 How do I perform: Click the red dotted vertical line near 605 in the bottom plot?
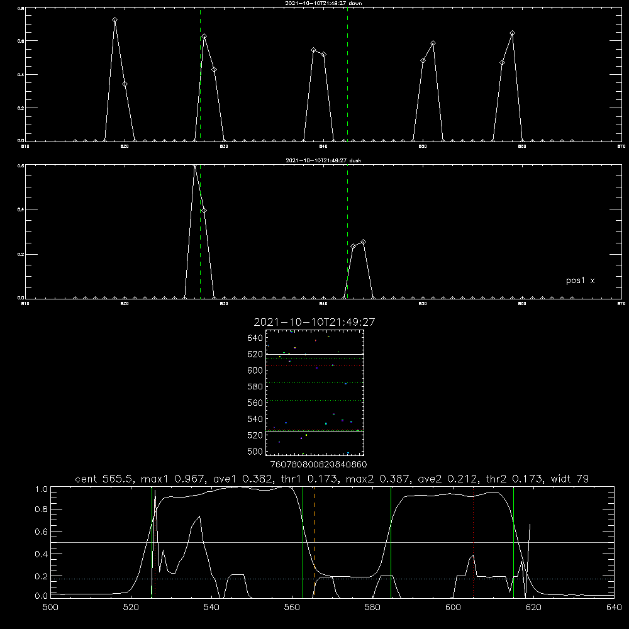coord(474,542)
